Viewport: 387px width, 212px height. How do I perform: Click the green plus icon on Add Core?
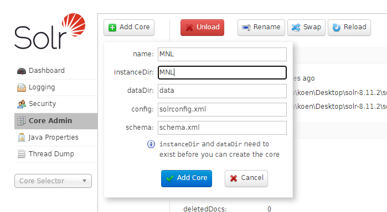pyautogui.click(x=112, y=28)
